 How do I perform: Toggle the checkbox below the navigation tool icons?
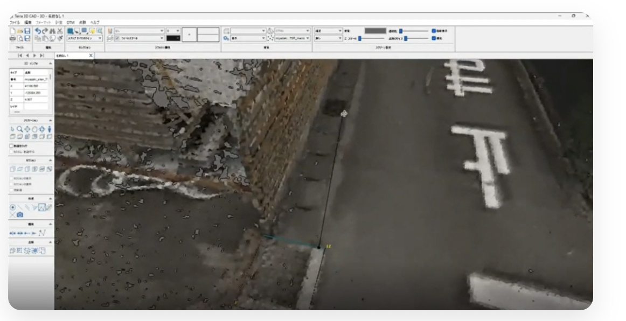point(12,145)
